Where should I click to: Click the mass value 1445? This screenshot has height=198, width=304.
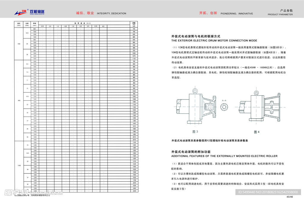(134, 123)
